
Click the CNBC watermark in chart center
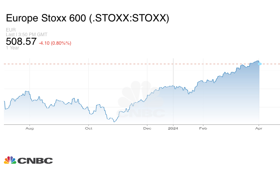coord(141,102)
